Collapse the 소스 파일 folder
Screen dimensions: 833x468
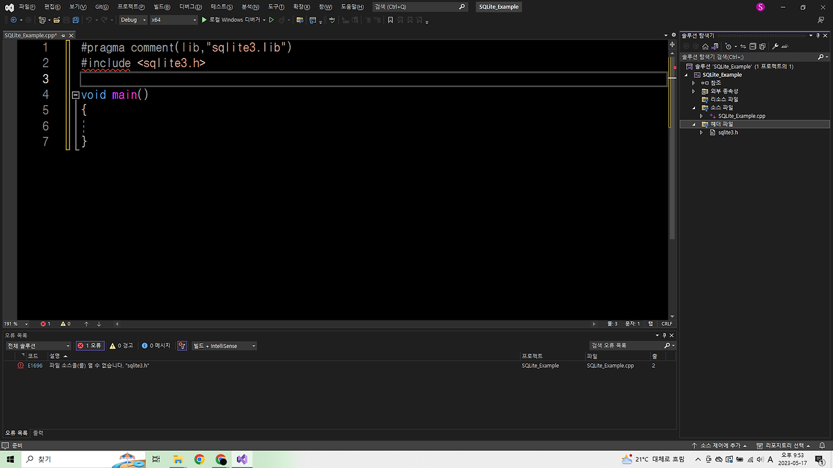pyautogui.click(x=694, y=107)
